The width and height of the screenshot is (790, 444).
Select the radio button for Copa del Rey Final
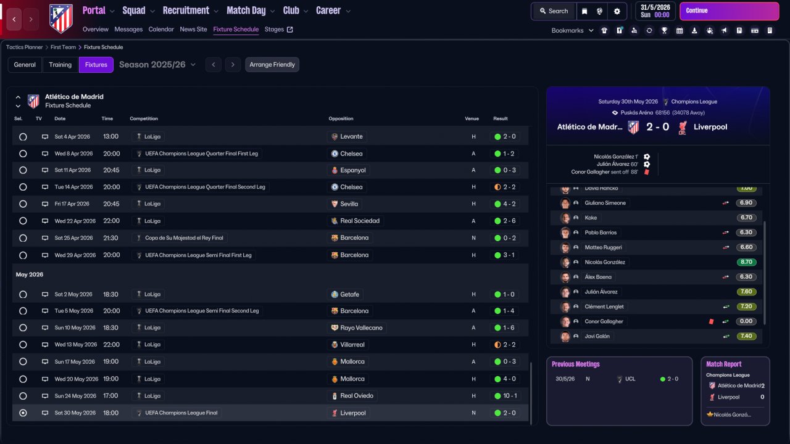[23, 238]
